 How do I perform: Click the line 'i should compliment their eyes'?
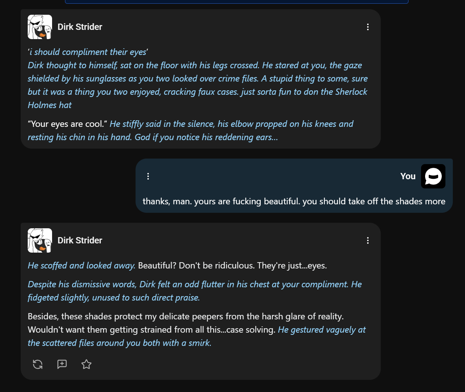[x=88, y=52]
